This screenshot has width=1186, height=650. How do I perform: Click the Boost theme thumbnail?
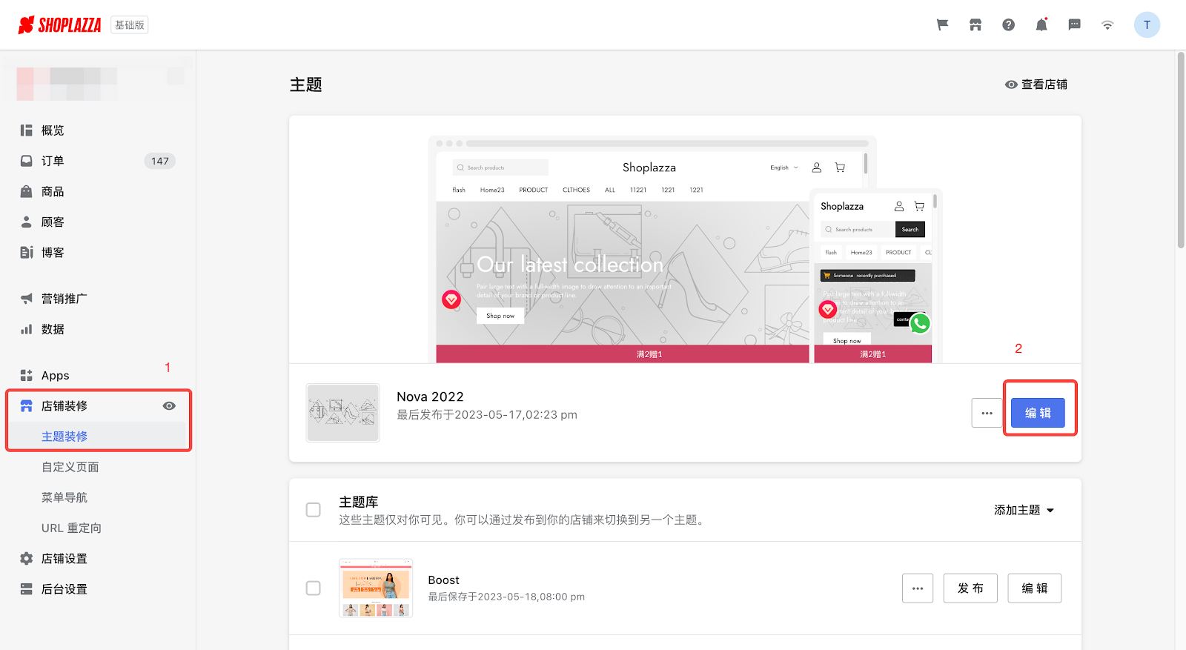tap(376, 588)
